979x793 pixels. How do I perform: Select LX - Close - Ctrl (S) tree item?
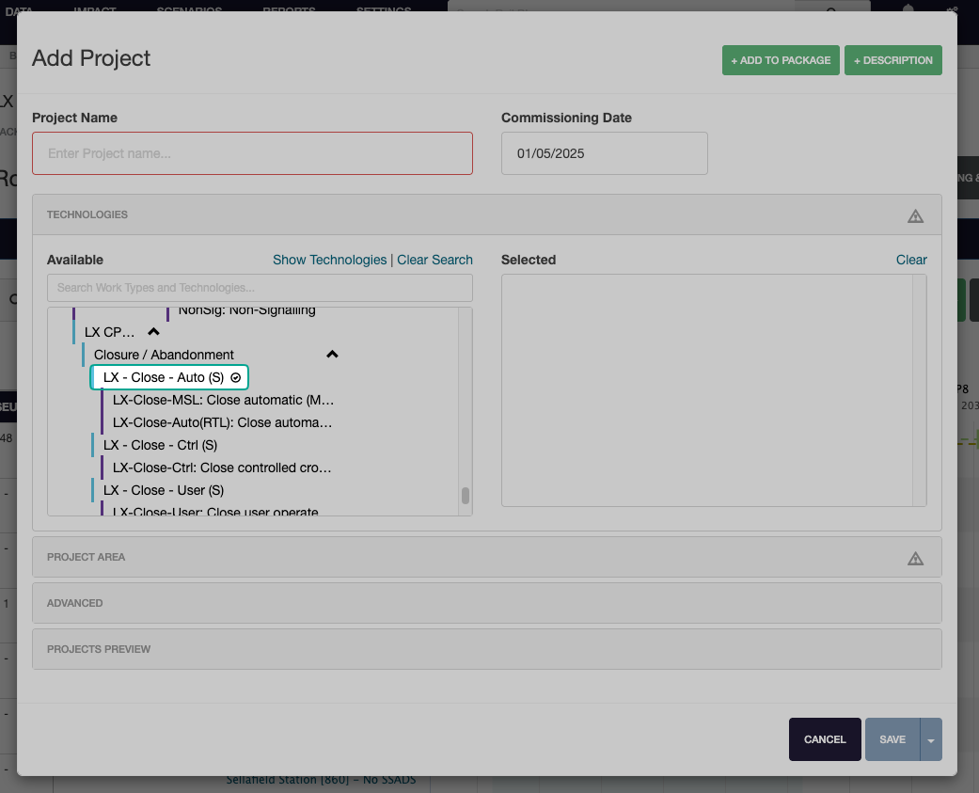(160, 445)
